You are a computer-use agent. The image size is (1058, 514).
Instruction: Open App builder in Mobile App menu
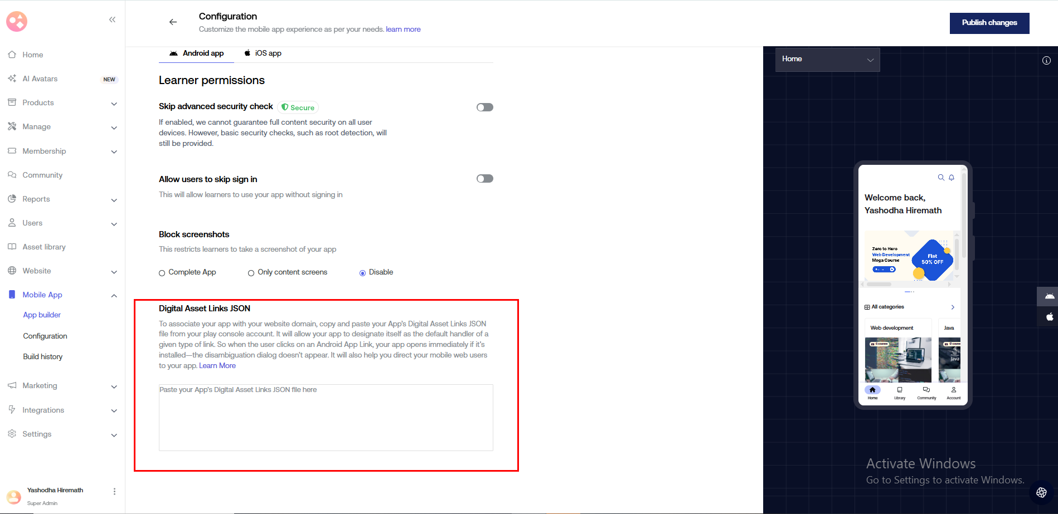[42, 315]
